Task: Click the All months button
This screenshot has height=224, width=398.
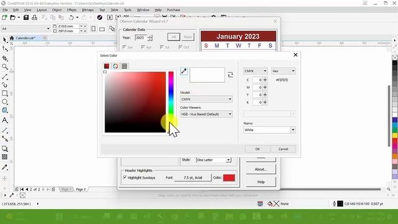Action: click(x=174, y=37)
